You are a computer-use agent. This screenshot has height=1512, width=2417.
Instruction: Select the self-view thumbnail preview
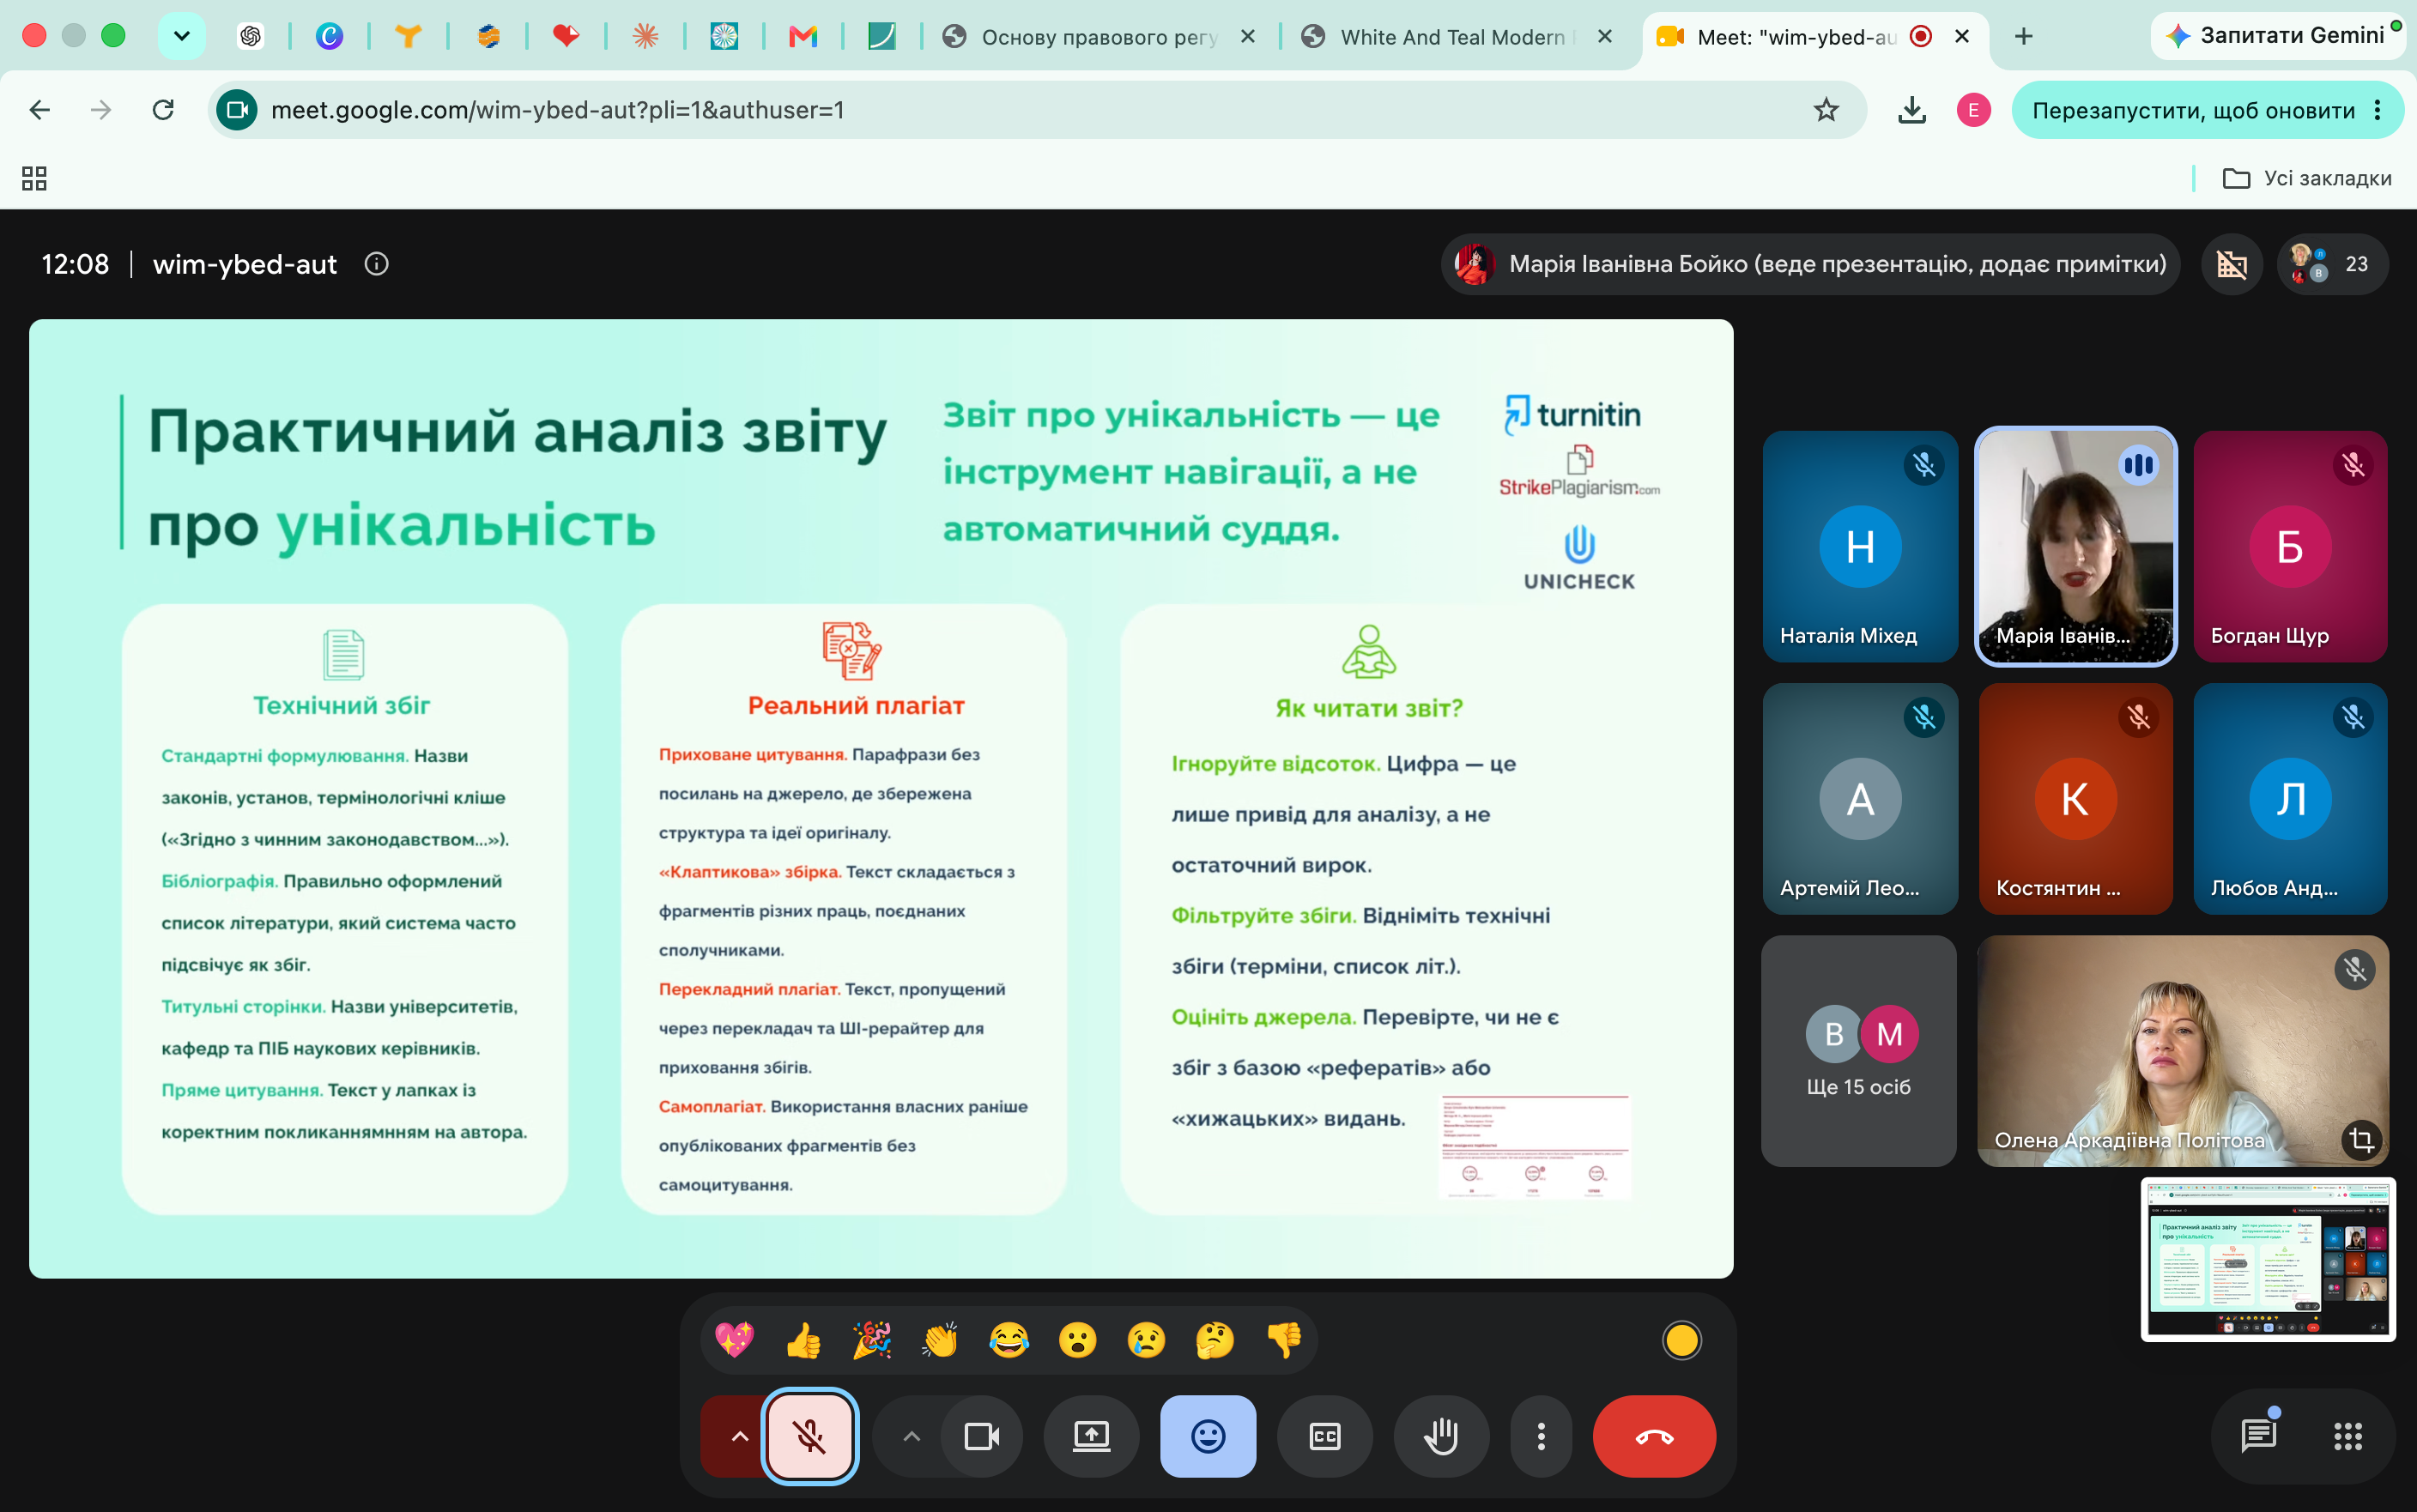coord(2268,1259)
